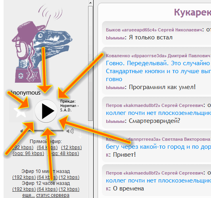The height and width of the screenshot is (198, 211).
Task: Click the 'еще...' more link
Action: tap(29, 195)
